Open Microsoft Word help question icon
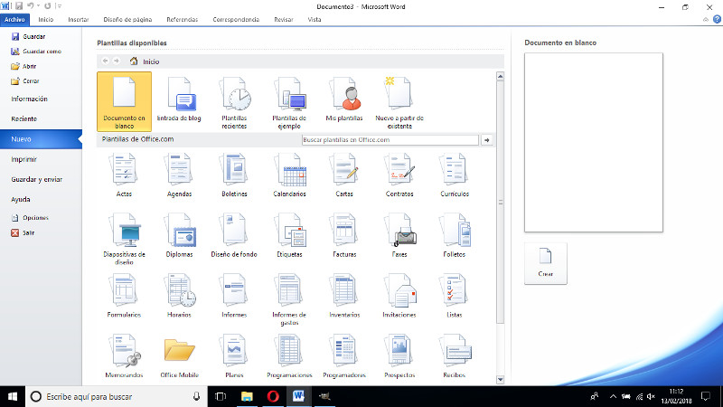723x407 pixels. coord(717,19)
